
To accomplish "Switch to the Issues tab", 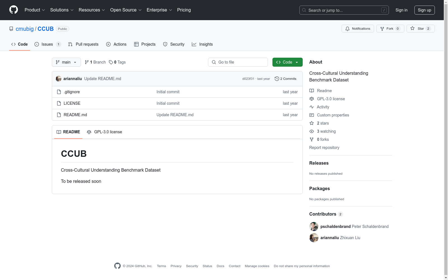I will click(48, 44).
